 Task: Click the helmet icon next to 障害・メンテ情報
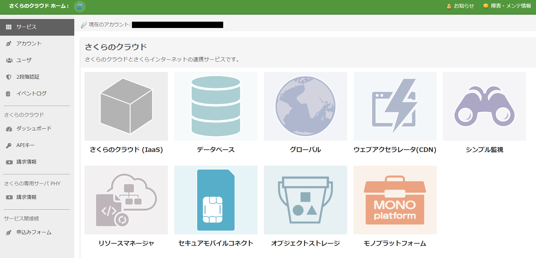click(486, 6)
